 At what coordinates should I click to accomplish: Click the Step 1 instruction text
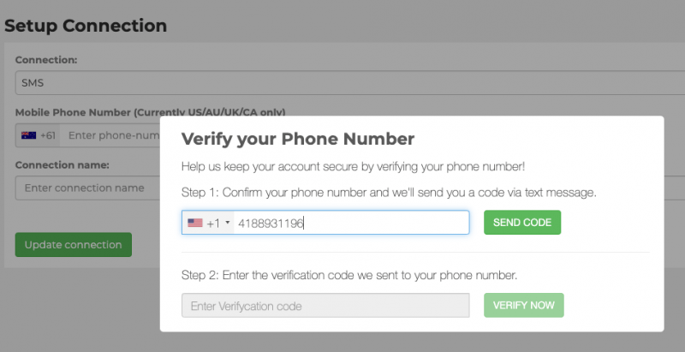(x=389, y=192)
